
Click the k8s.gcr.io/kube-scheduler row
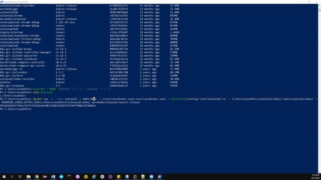89,59
